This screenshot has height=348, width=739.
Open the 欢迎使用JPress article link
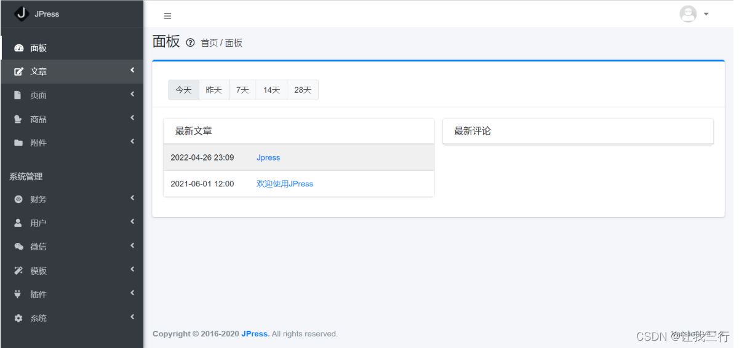pos(285,184)
